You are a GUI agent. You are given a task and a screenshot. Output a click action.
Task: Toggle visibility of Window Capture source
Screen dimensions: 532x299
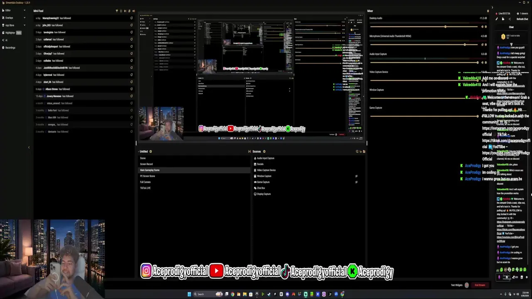click(356, 176)
